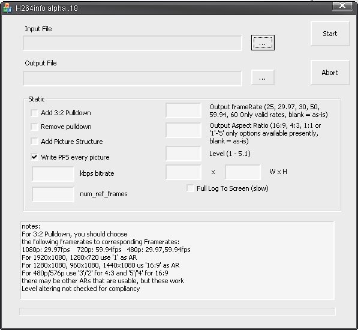Image resolution: width=358 pixels, height=330 pixels.
Task: Click the Level (1 - 5.1) field
Action: 183,154
